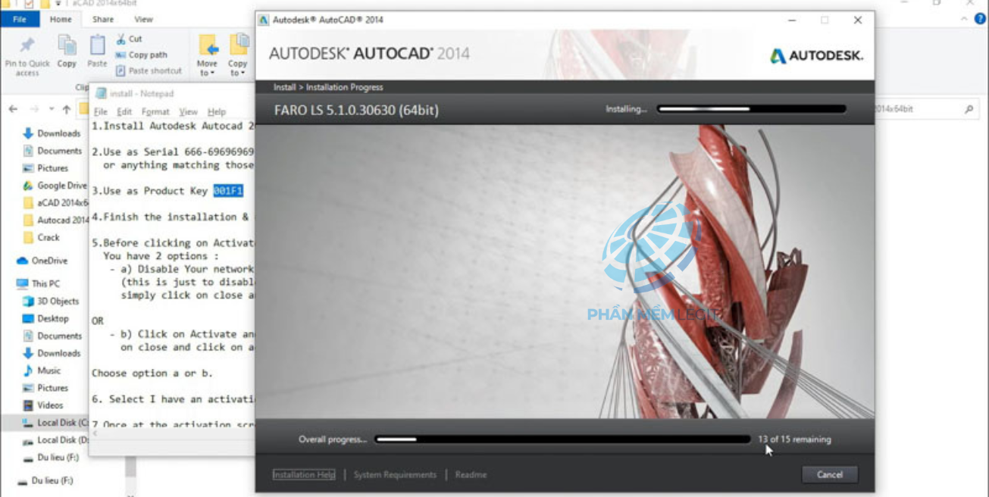This screenshot has width=989, height=497.
Task: Open the recent locations dropdown arrow
Action: tap(52, 109)
